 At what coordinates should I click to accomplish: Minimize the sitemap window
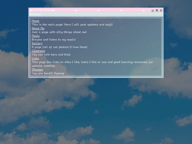pyautogui.click(x=153, y=10)
